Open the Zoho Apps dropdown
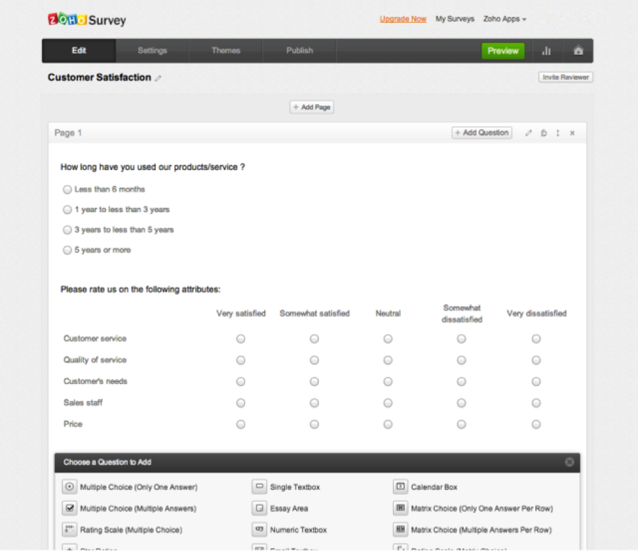This screenshot has height=551, width=638. coord(505,19)
